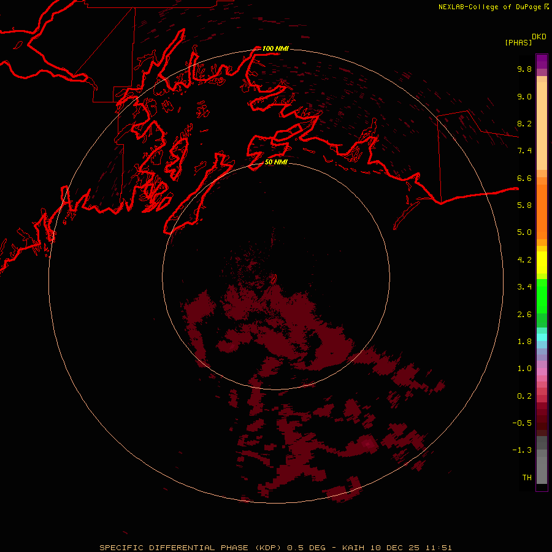This screenshot has width=552, height=552.
Task: Click the 2.6 value on the color scale
Action: 524,315
